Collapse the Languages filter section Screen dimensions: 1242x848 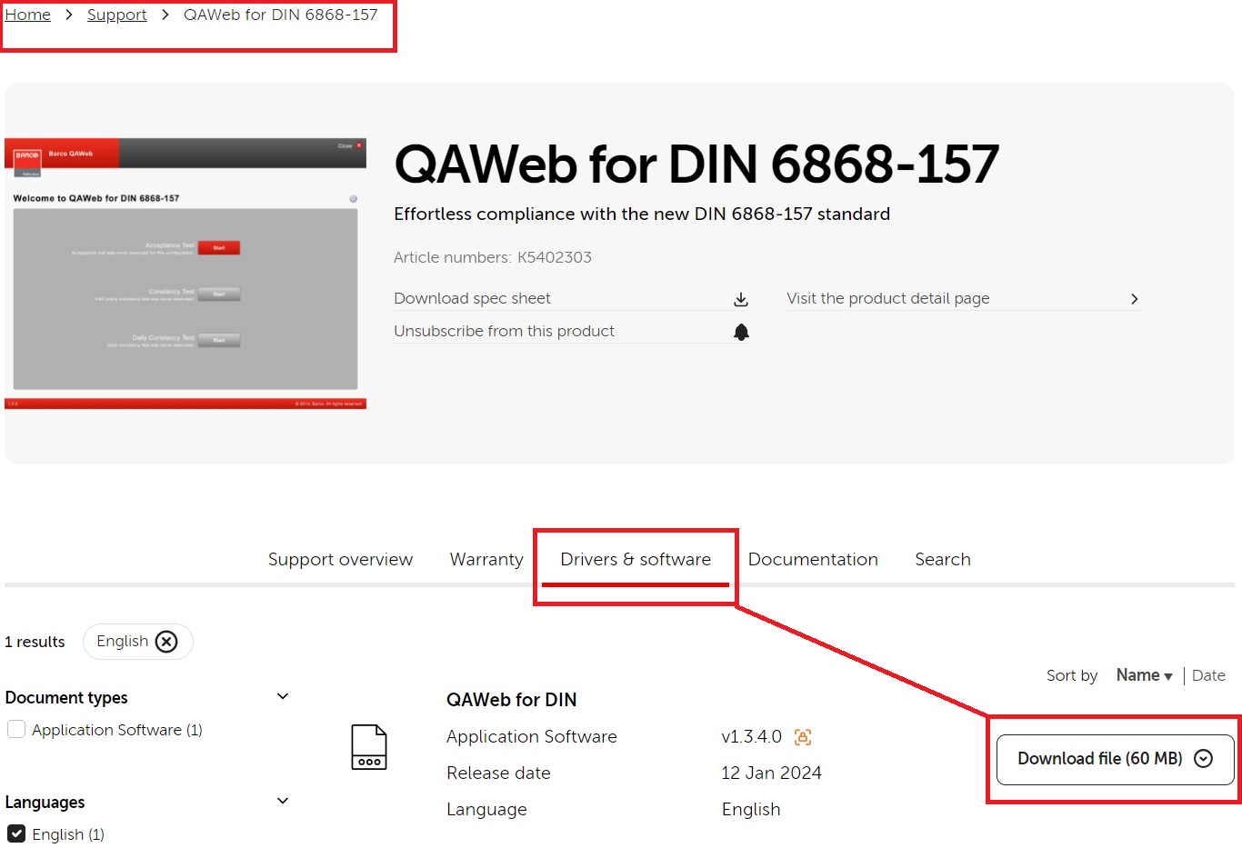click(283, 802)
